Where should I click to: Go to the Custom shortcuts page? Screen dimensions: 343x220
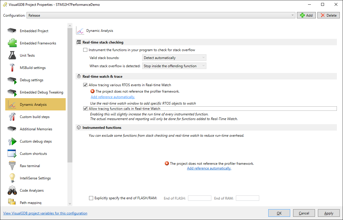[33, 154]
